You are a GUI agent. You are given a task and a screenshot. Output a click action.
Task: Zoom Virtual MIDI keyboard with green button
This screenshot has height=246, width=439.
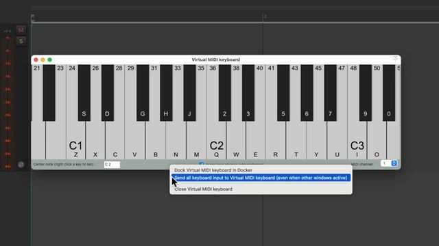point(50,59)
